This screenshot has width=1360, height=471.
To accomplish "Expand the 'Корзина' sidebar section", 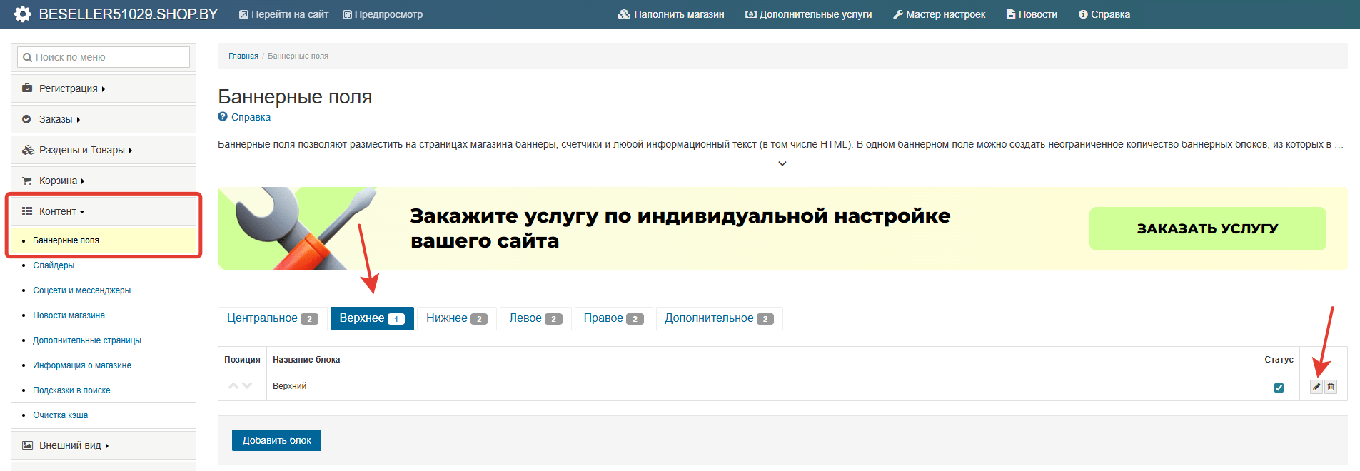I will (104, 181).
